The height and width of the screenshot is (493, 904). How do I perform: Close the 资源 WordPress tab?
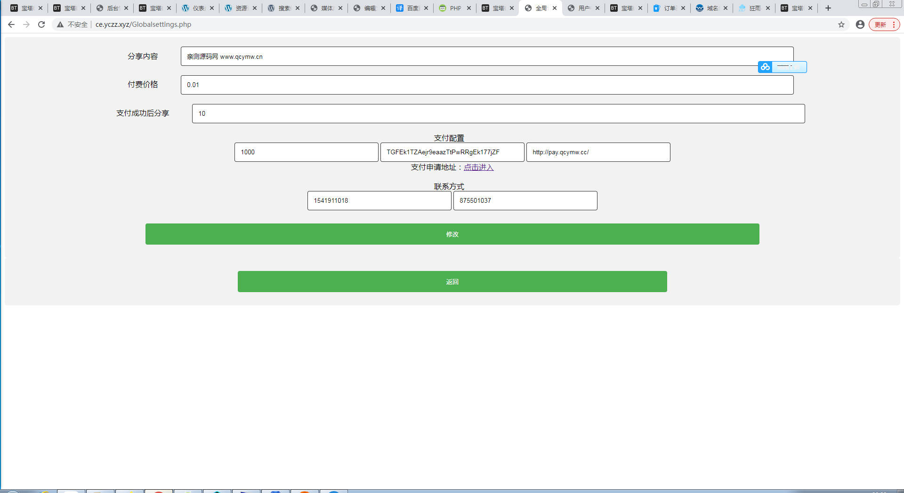click(255, 8)
